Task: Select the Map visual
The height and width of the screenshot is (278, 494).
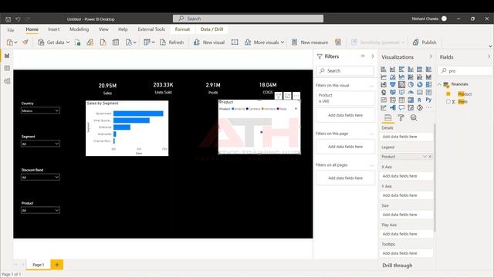Action: pos(384,92)
